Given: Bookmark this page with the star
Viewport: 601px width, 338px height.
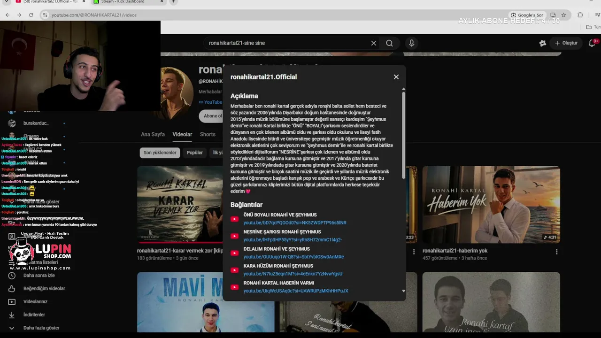Looking at the screenshot, I should click(x=563, y=15).
